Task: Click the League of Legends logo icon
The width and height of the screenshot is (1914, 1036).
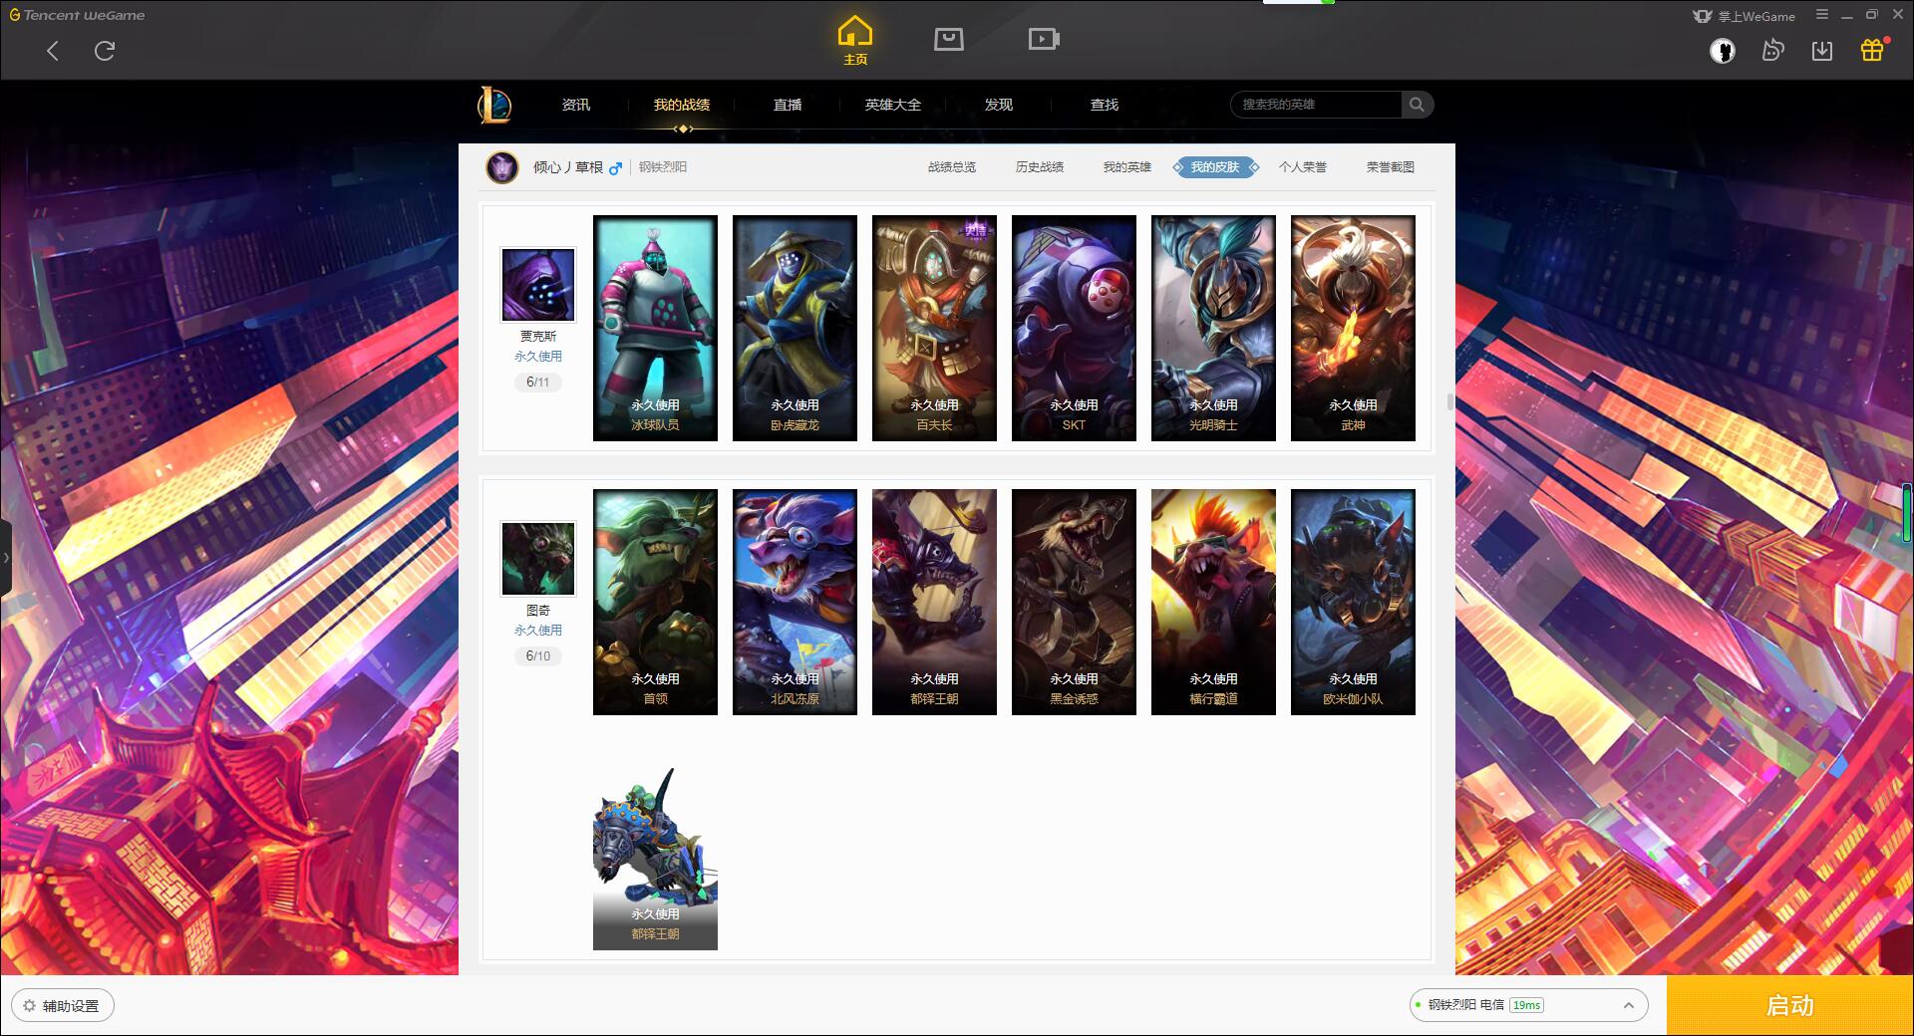Action: tap(494, 105)
